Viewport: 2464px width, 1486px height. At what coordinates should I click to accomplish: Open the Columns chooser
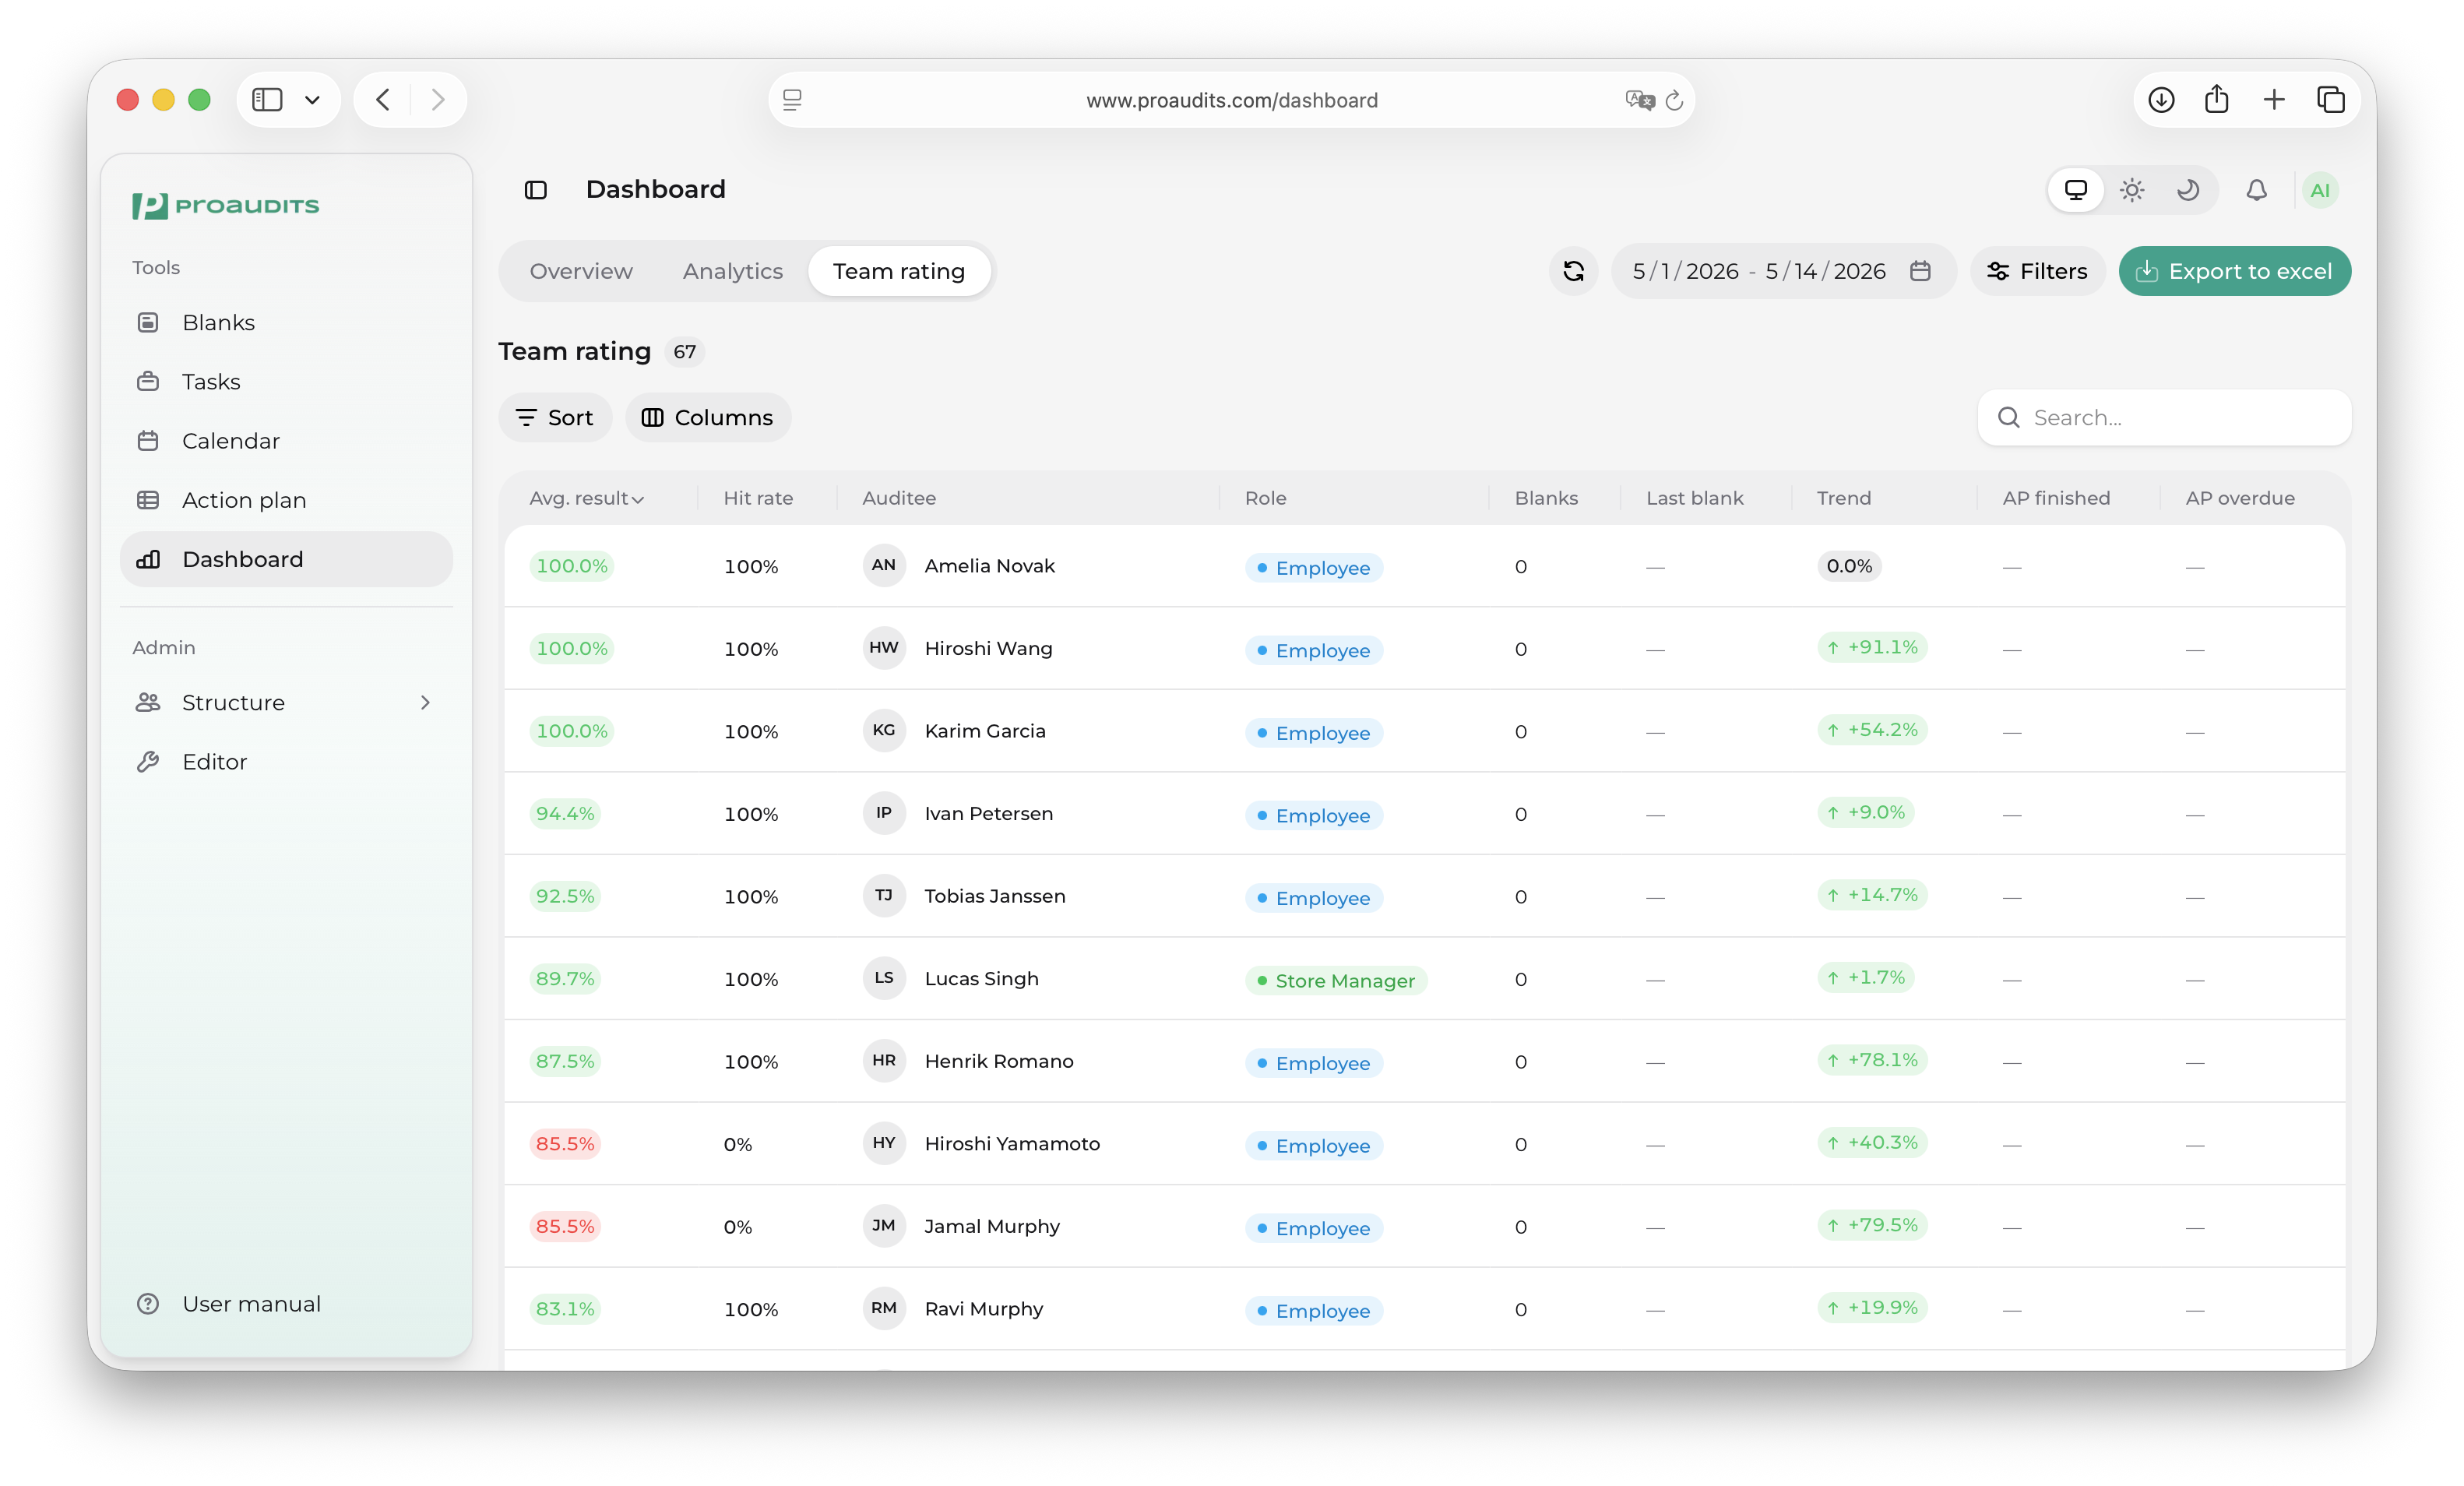(x=708, y=417)
